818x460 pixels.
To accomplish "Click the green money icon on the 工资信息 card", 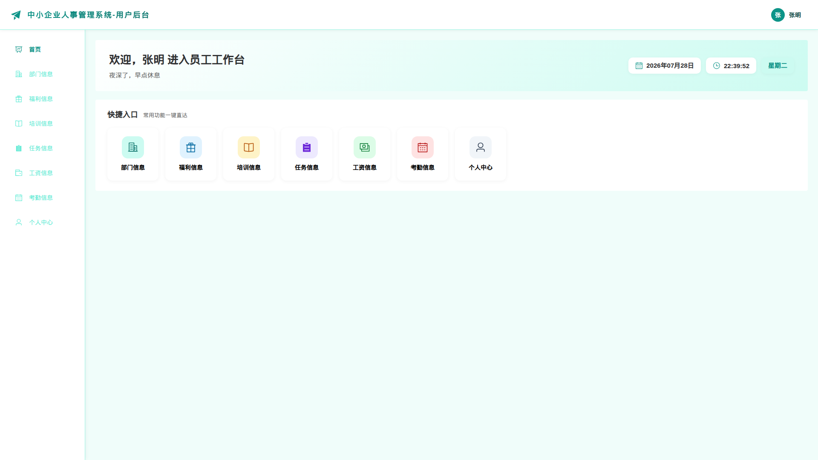I will click(x=365, y=147).
